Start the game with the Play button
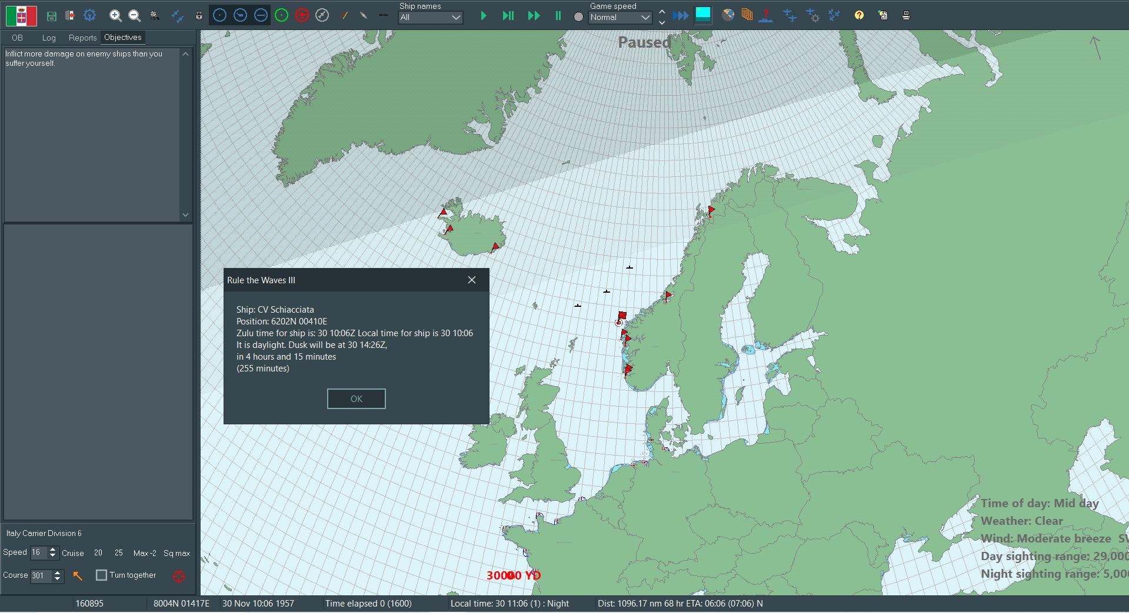1129x613 pixels. pyautogui.click(x=483, y=16)
